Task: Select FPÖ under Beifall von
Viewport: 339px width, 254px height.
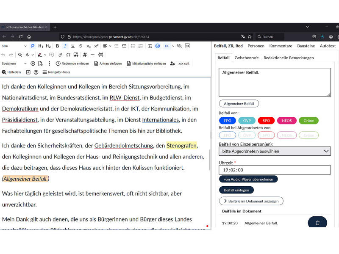Action: [228, 121]
